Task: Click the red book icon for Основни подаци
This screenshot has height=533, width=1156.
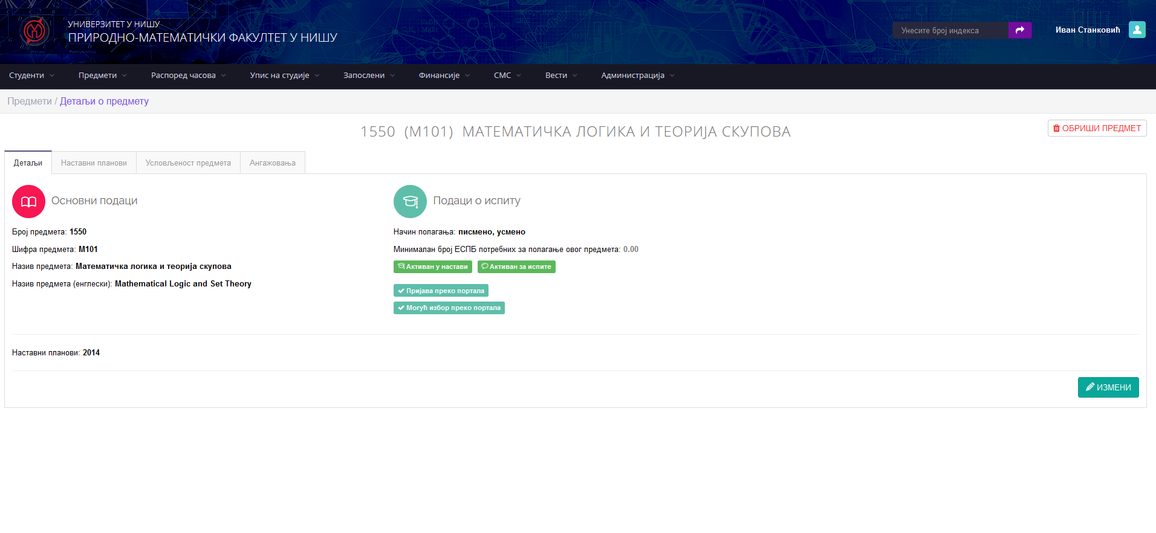Action: tap(28, 201)
